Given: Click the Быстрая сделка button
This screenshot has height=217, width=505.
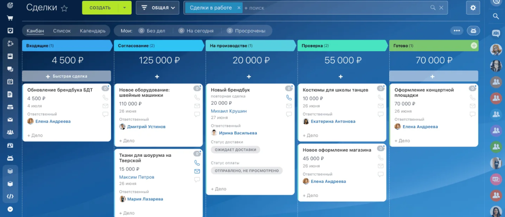Looking at the screenshot, I should (x=66, y=76).
